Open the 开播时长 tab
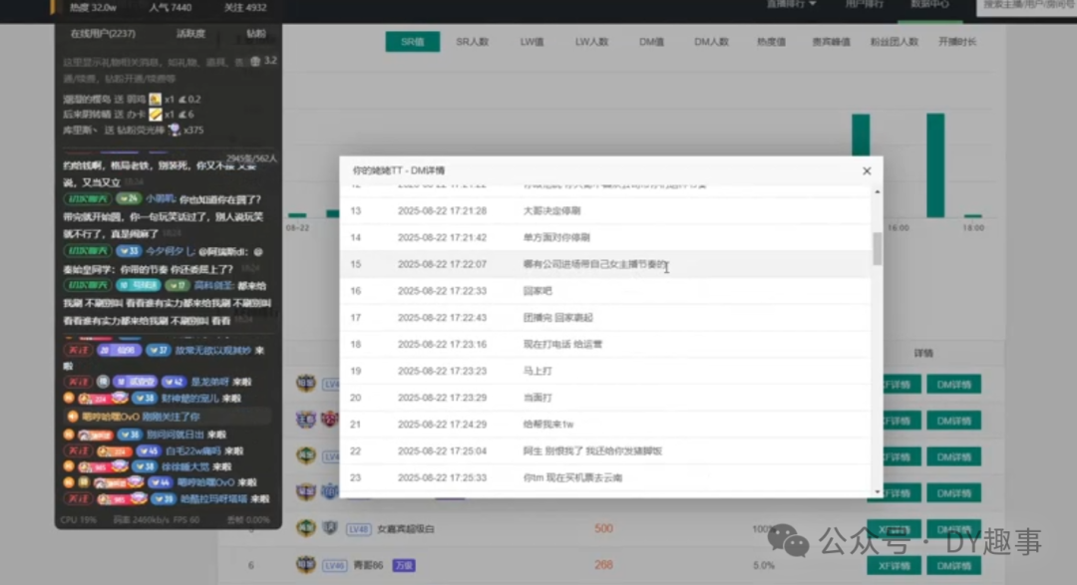Screen dimensions: 1077x585 tap(957, 42)
